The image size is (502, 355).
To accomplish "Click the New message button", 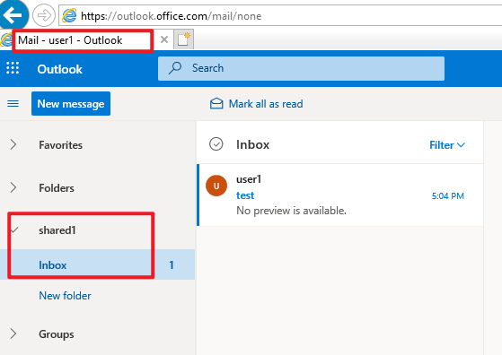I will point(71,103).
